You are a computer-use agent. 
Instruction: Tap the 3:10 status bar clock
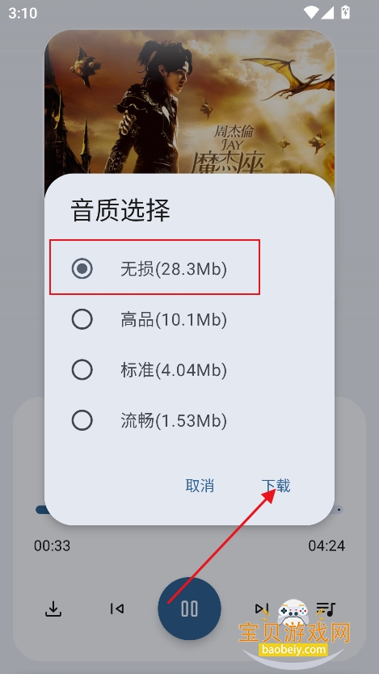coord(23,13)
